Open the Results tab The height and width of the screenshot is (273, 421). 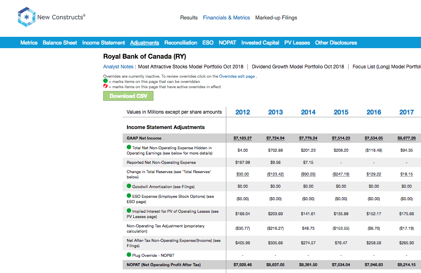click(x=189, y=18)
